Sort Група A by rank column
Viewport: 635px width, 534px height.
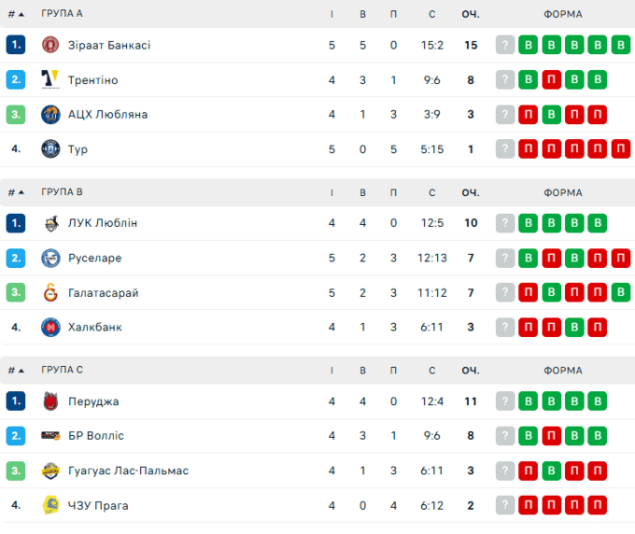(x=16, y=14)
